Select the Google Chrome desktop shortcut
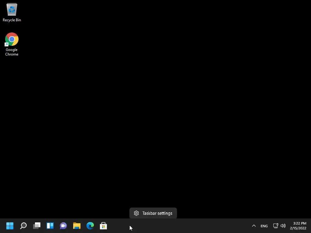Image resolution: width=311 pixels, height=233 pixels. (12, 44)
